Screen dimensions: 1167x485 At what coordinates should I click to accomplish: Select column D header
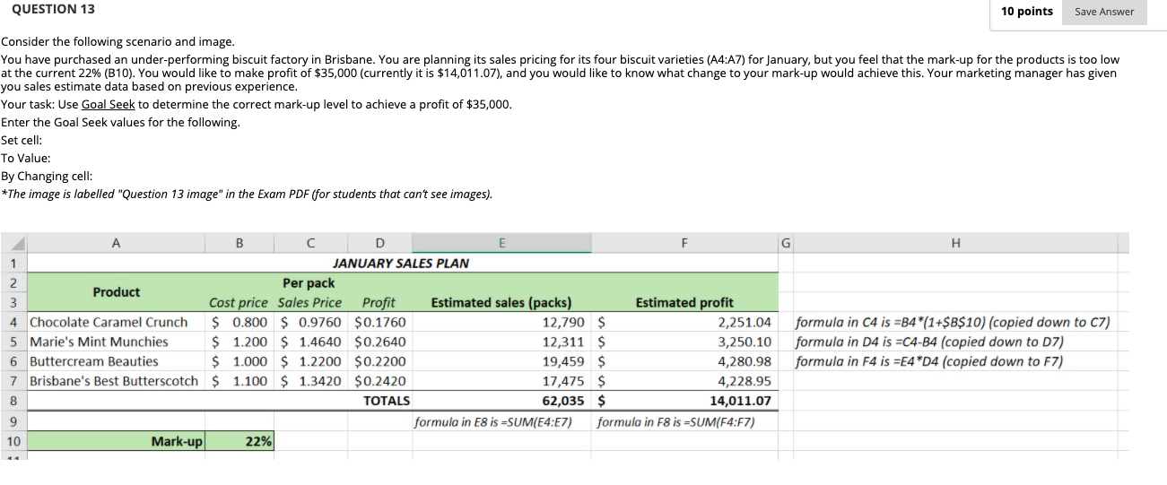coord(379,244)
